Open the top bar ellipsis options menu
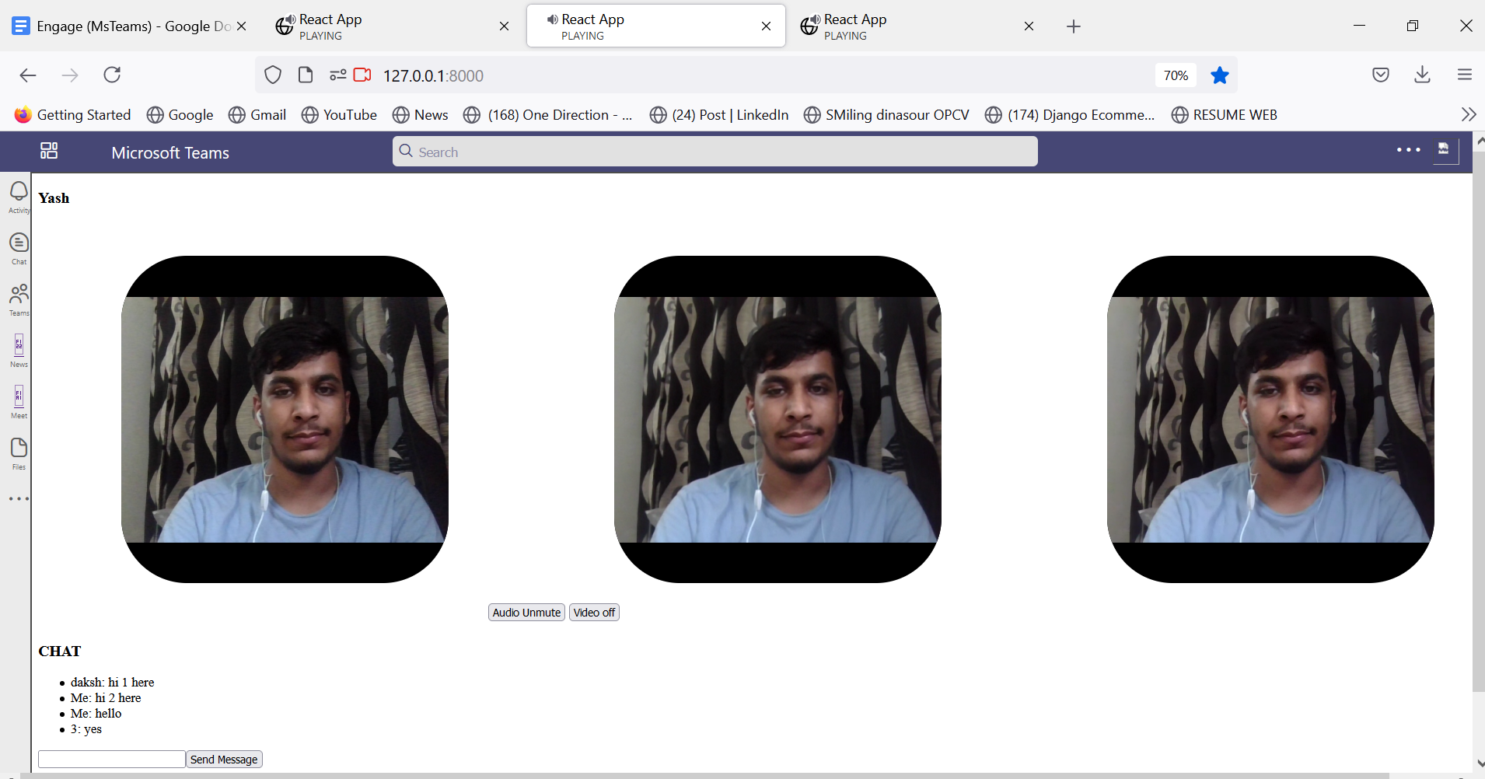Image resolution: width=1485 pixels, height=779 pixels. point(1408,149)
